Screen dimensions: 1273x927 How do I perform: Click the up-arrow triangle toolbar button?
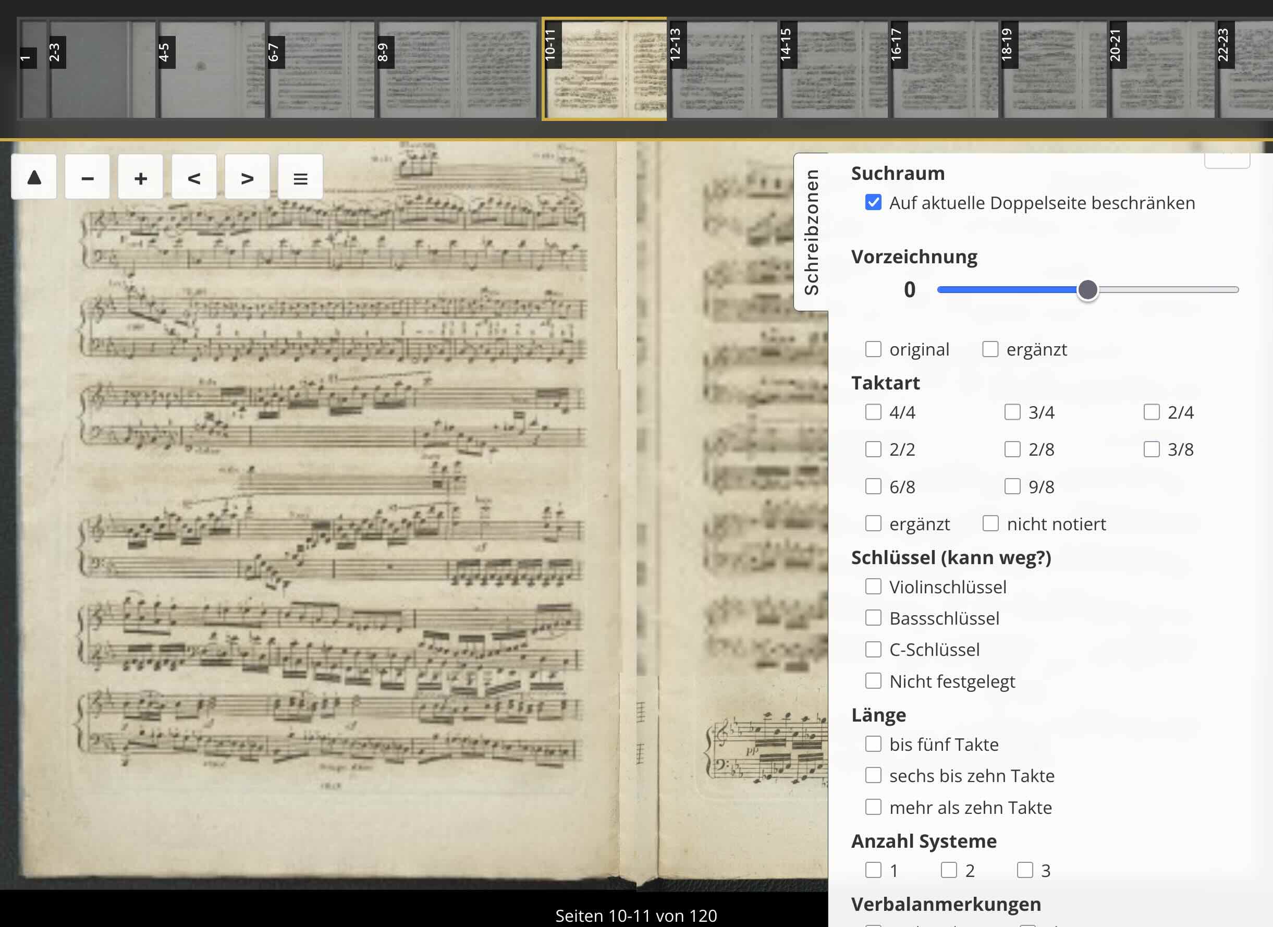pyautogui.click(x=34, y=177)
